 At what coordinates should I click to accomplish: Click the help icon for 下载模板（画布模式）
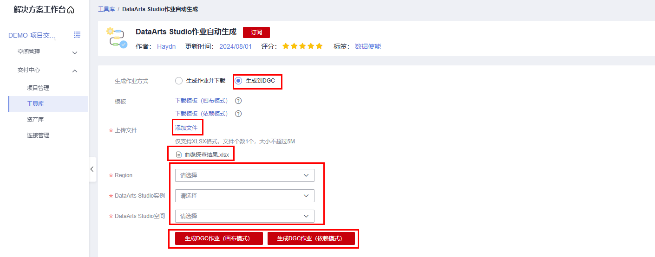coord(238,101)
